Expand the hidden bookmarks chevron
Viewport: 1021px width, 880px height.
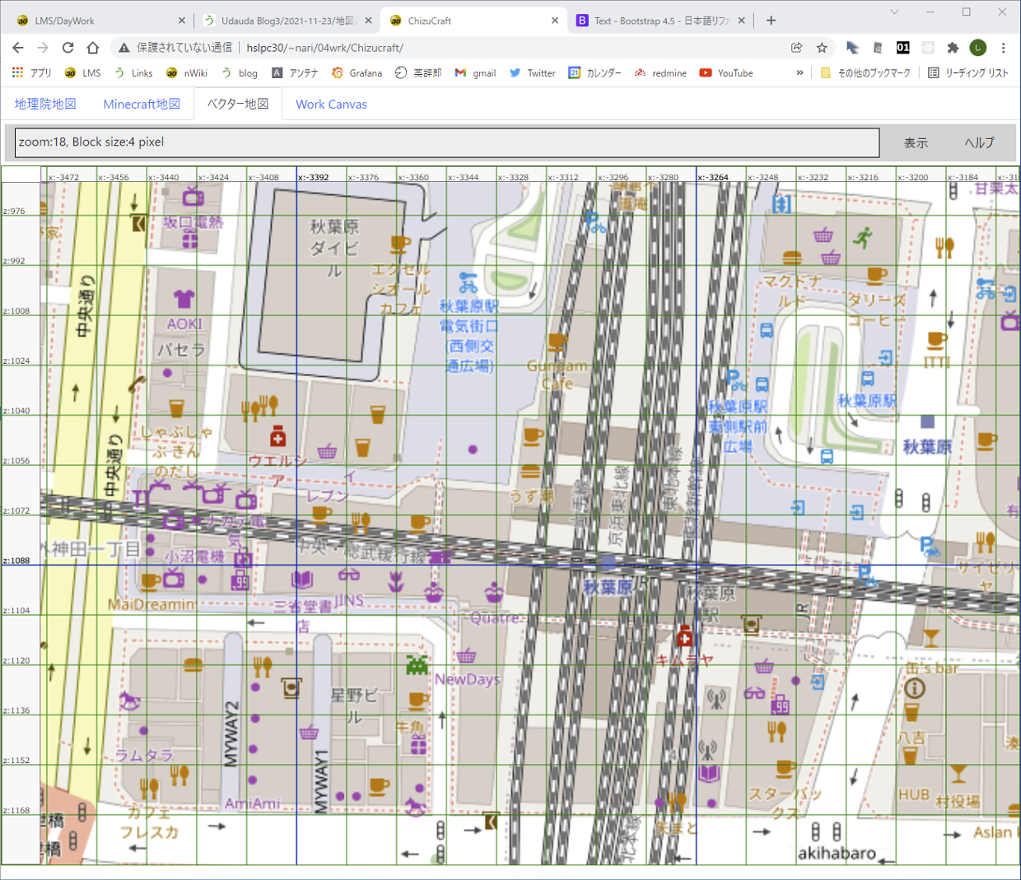click(x=800, y=73)
